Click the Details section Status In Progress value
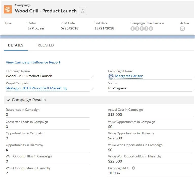 (117, 88)
